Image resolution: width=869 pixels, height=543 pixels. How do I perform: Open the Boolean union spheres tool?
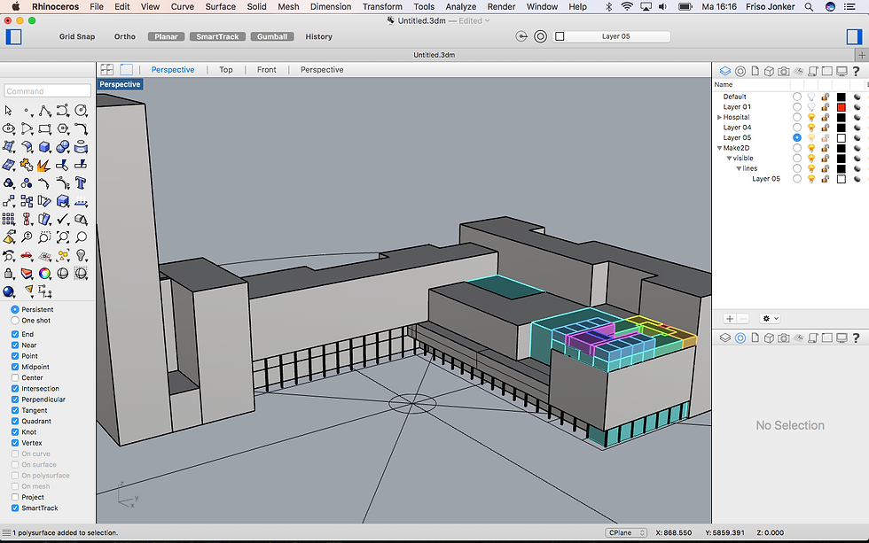[x=63, y=147]
